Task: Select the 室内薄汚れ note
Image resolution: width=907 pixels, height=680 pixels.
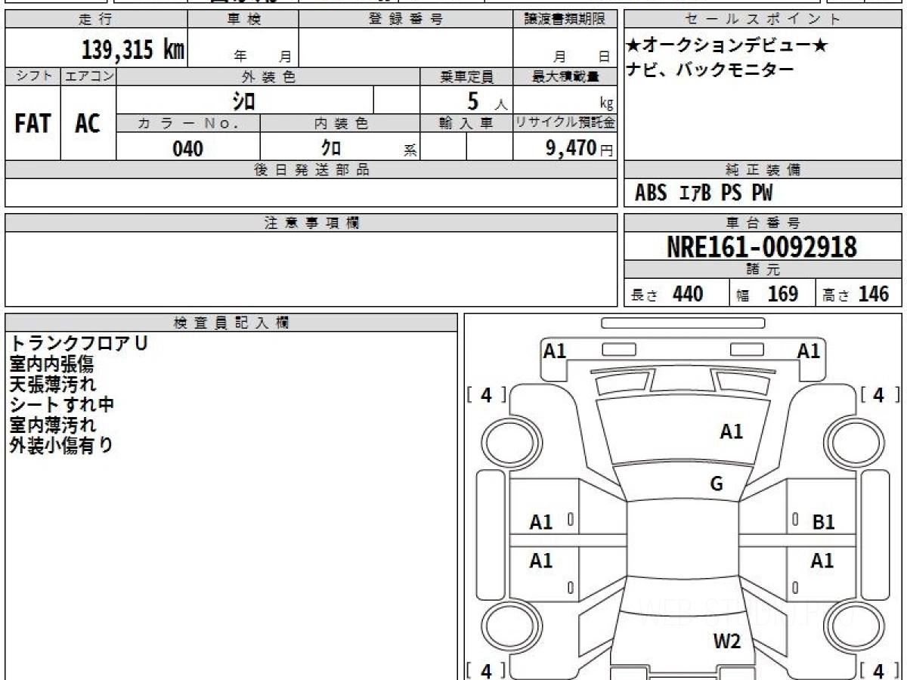Action: pos(51,425)
